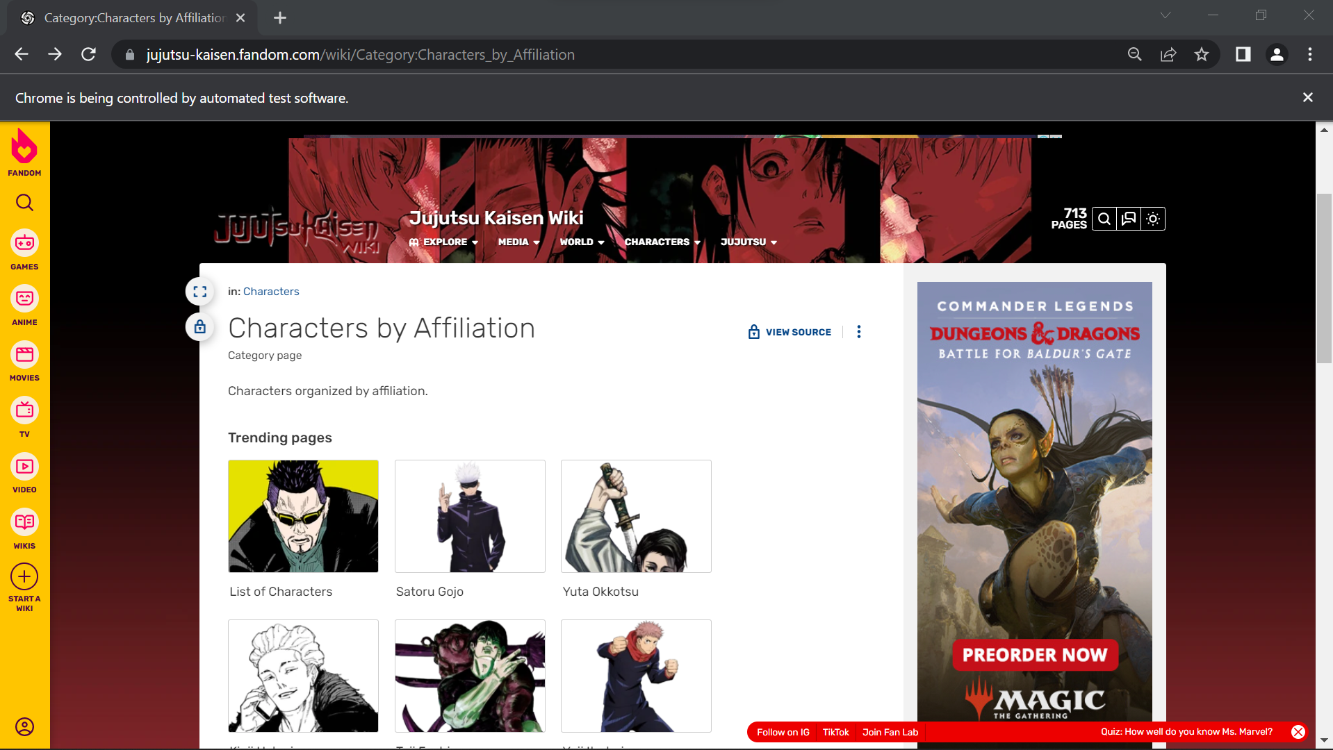Open wiki Discuss speech-bubble icon
The width and height of the screenshot is (1333, 750).
(1129, 219)
